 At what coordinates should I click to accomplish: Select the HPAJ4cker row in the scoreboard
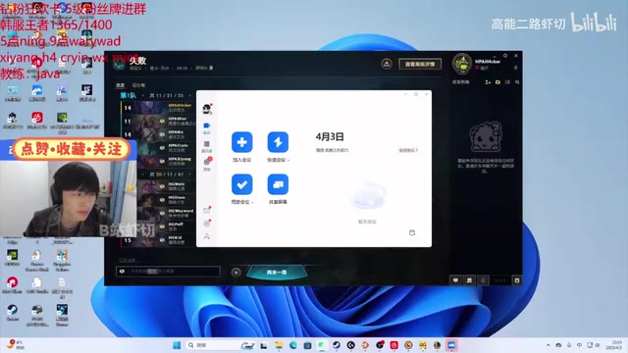click(x=157, y=108)
